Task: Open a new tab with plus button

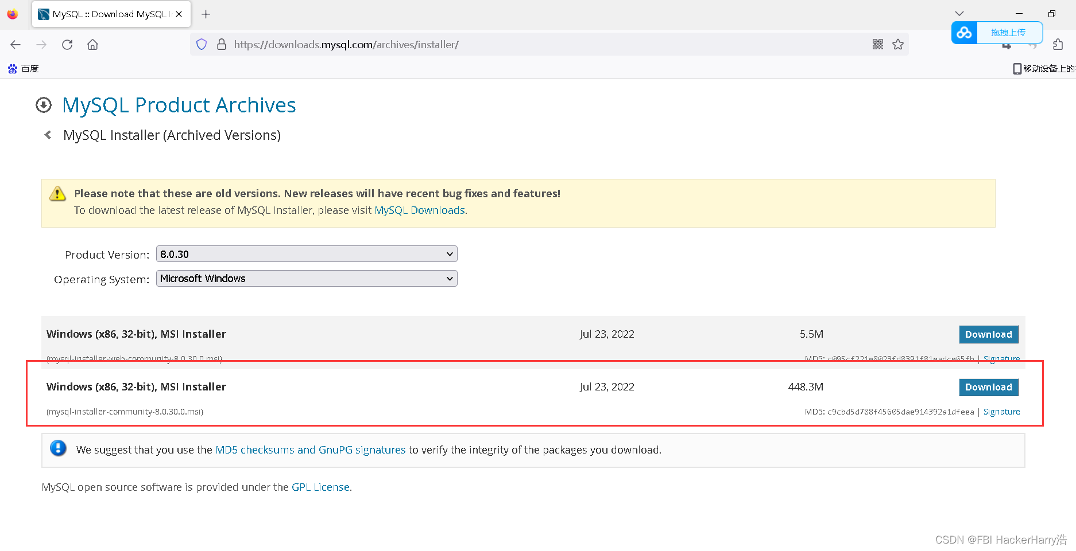Action: tap(206, 14)
